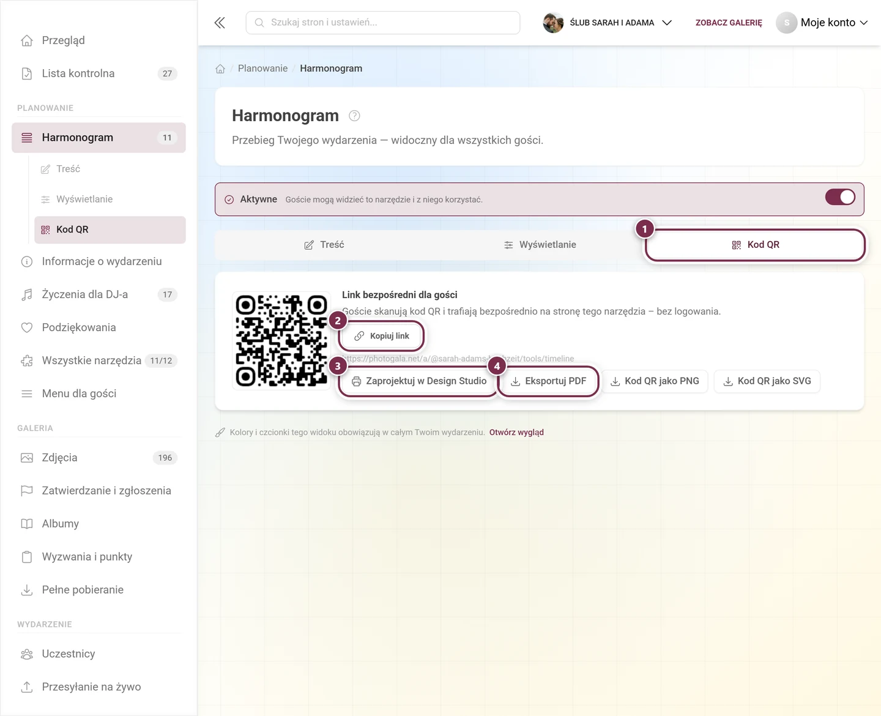Screen dimensions: 881x716
Task: Click Planowanie in the breadcrumb
Action: point(262,69)
